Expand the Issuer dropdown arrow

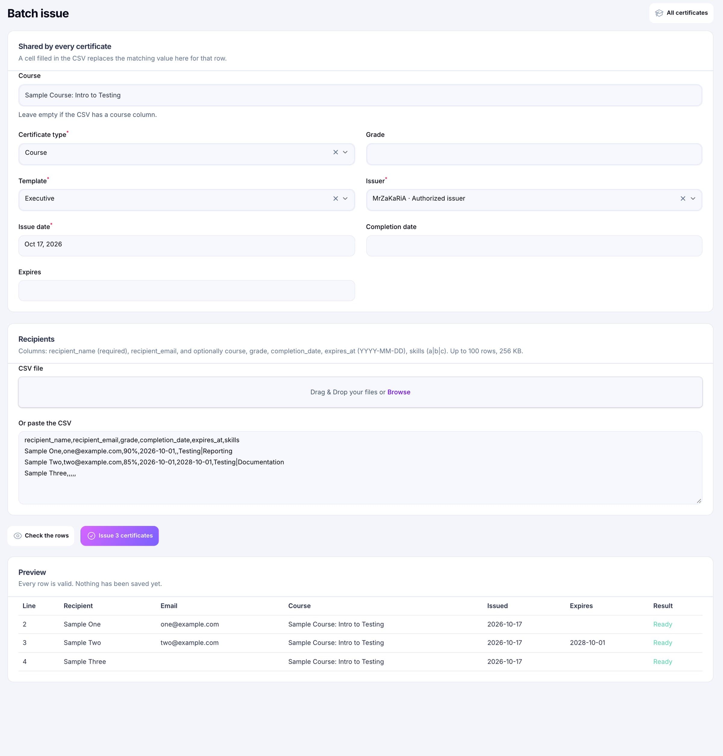tap(693, 199)
